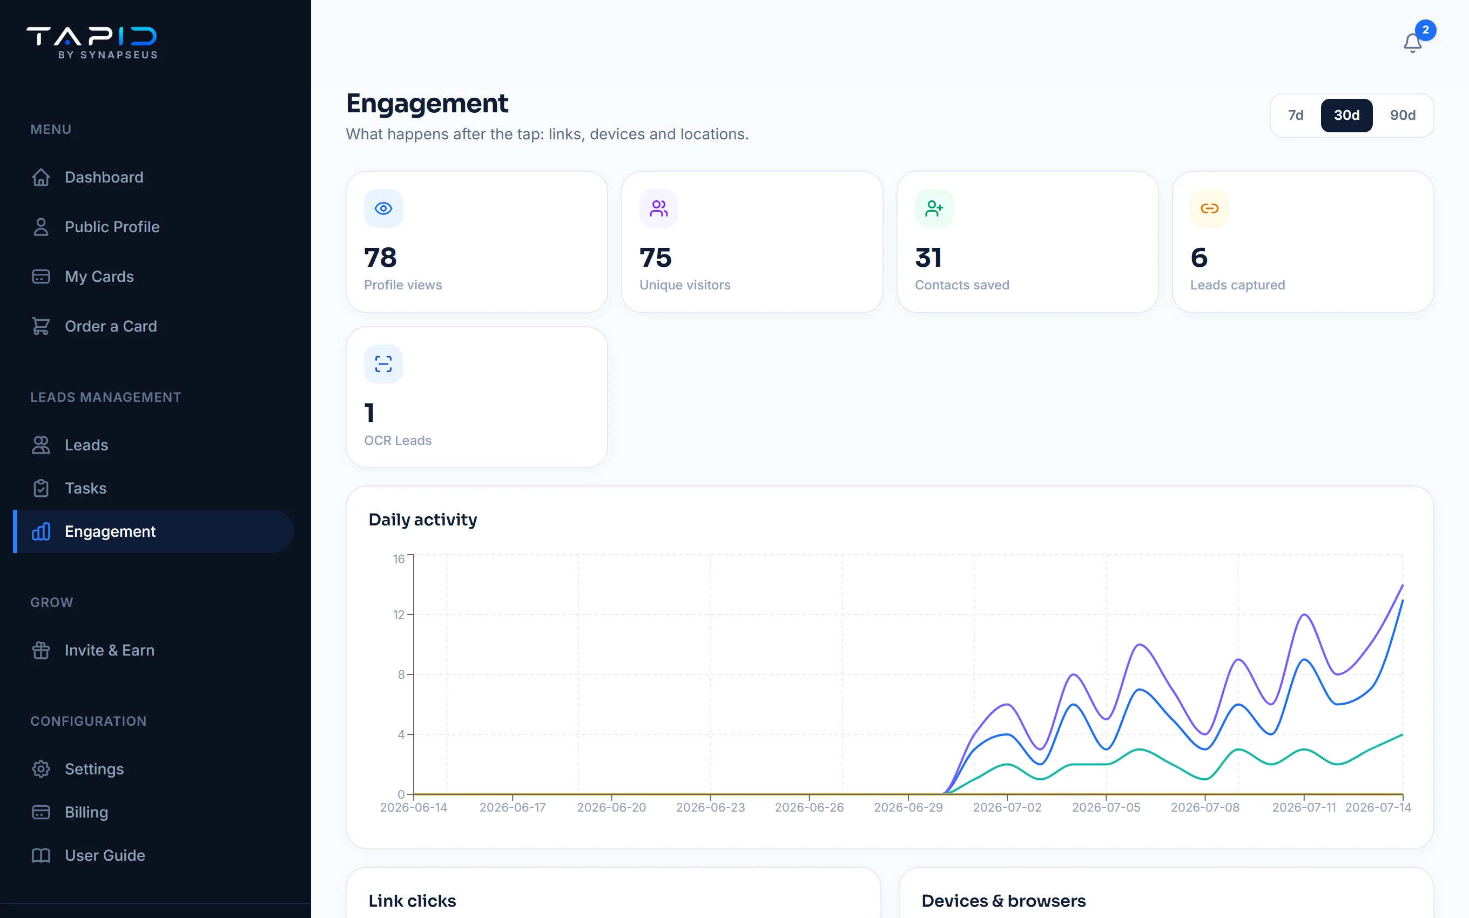Click the Invite & Earn gift icon
The image size is (1469, 918).
click(x=41, y=650)
